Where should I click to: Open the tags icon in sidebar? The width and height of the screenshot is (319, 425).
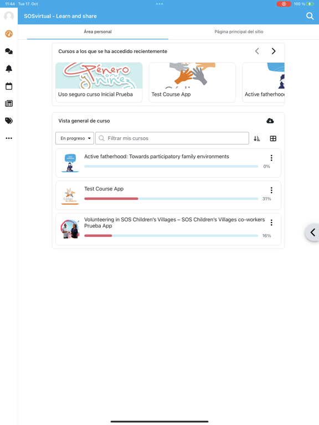(9, 121)
